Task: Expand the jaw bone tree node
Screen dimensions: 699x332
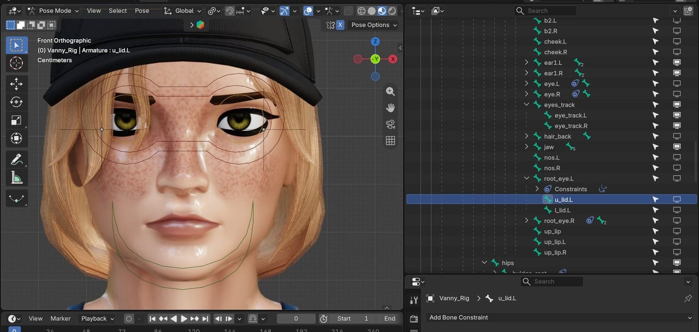Action: [x=526, y=147]
